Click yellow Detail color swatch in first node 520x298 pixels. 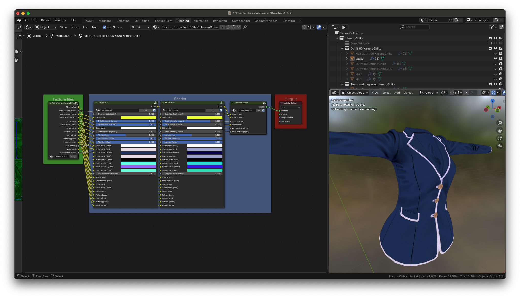[138, 118]
